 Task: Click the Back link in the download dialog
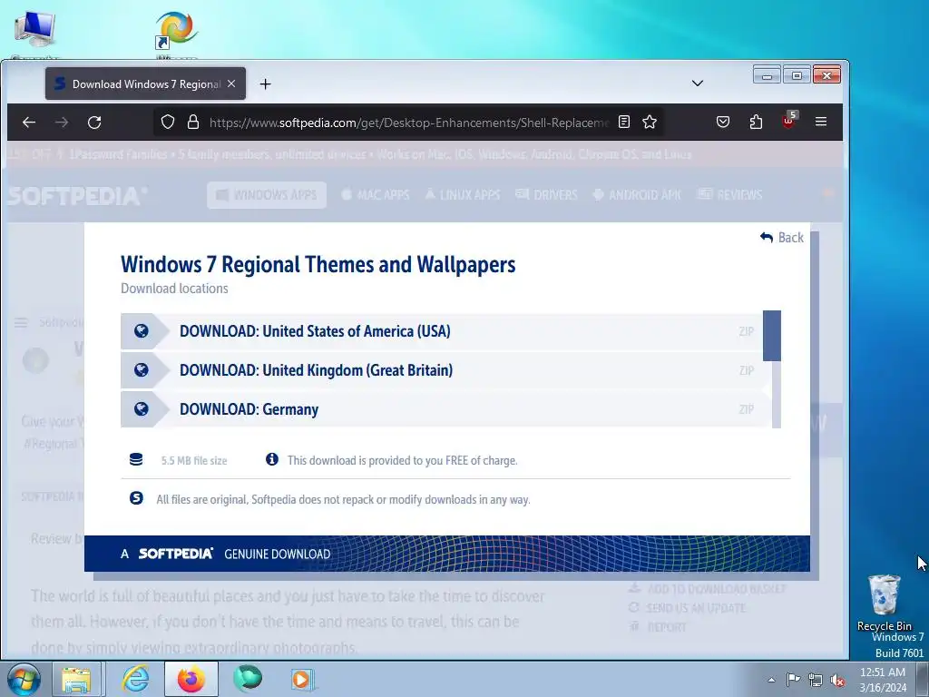tap(782, 238)
